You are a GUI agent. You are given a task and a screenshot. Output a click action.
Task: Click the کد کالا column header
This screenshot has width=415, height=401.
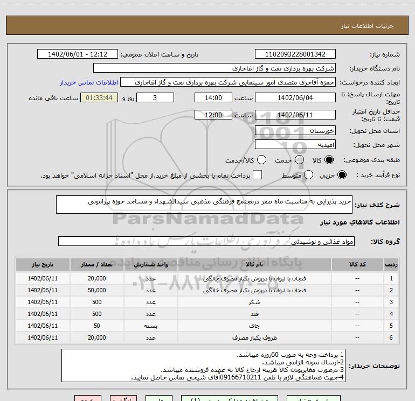pos(357,264)
